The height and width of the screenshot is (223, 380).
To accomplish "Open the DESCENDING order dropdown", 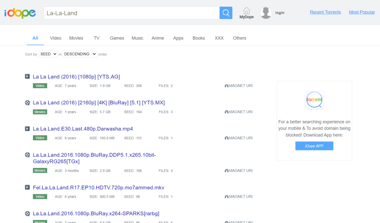I will coord(80,54).
